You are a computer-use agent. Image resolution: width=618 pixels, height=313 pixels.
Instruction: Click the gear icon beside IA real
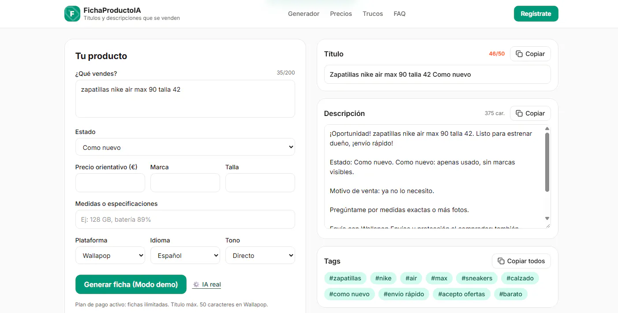point(196,284)
